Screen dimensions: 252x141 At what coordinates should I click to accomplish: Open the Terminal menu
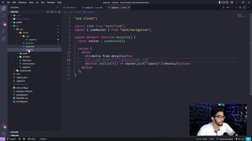(x=51, y=2)
